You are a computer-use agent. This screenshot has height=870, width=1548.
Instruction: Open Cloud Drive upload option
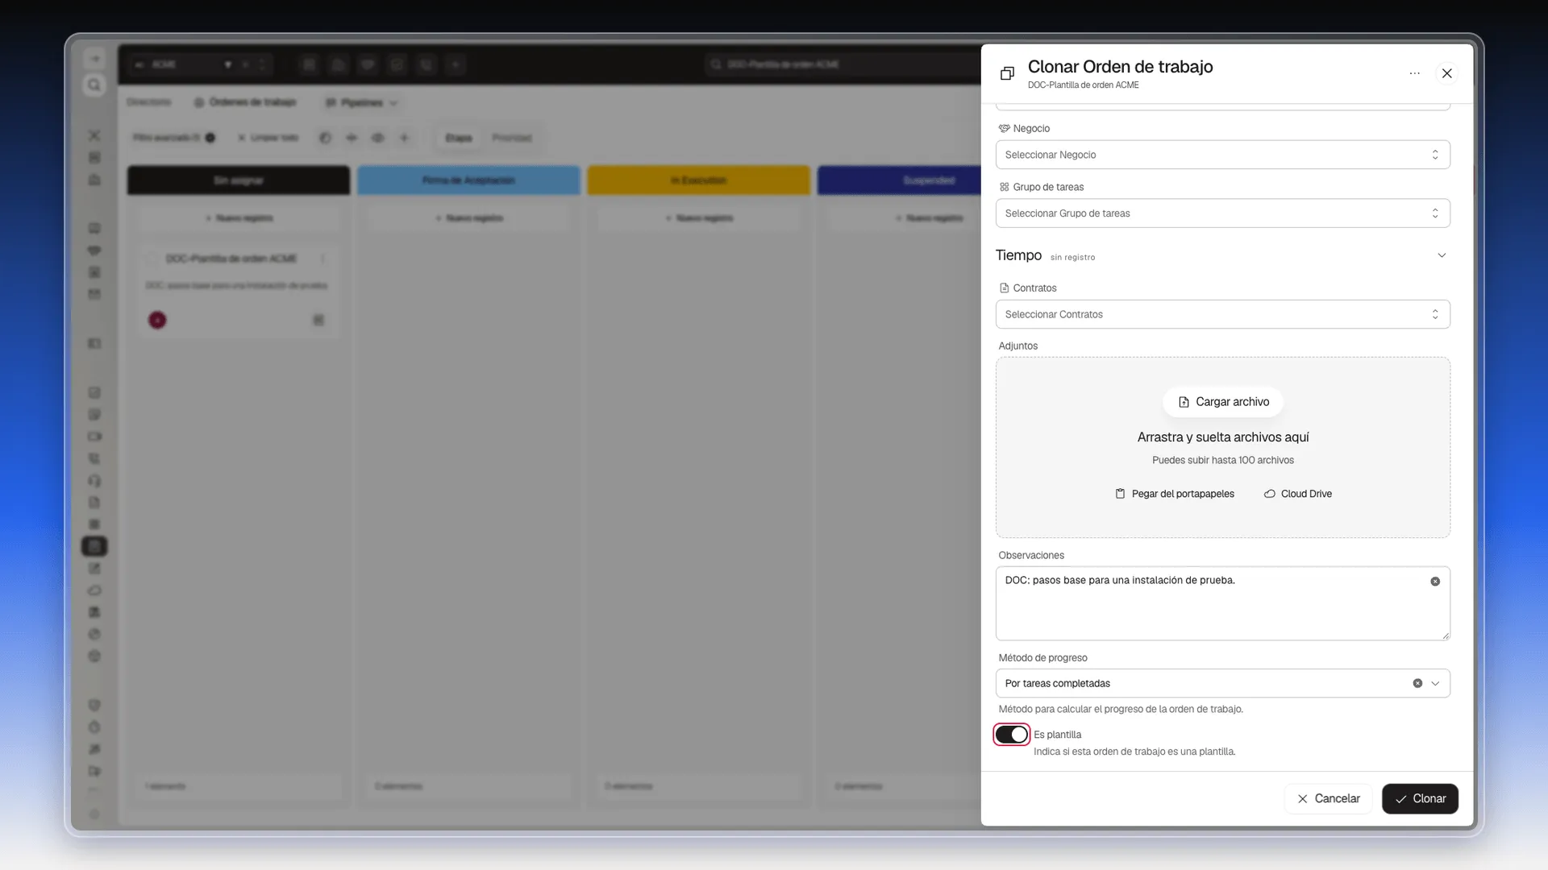[1297, 494]
